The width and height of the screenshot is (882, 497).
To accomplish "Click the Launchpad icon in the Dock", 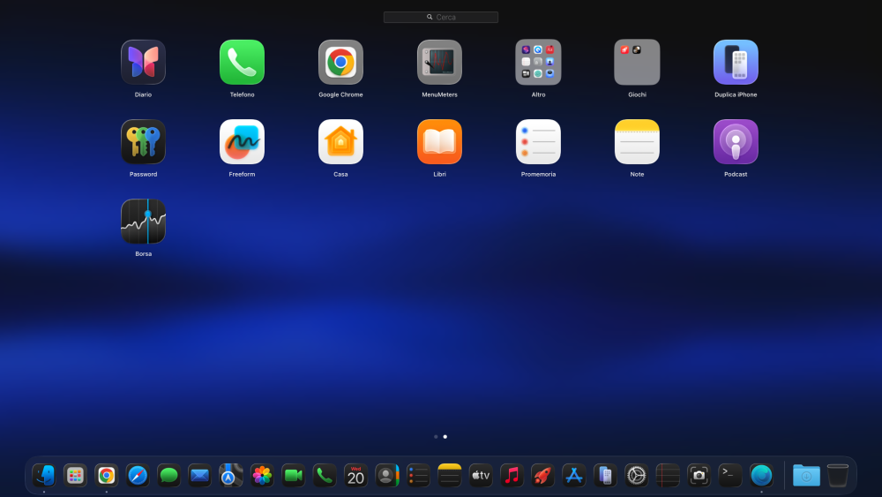I will [75, 476].
